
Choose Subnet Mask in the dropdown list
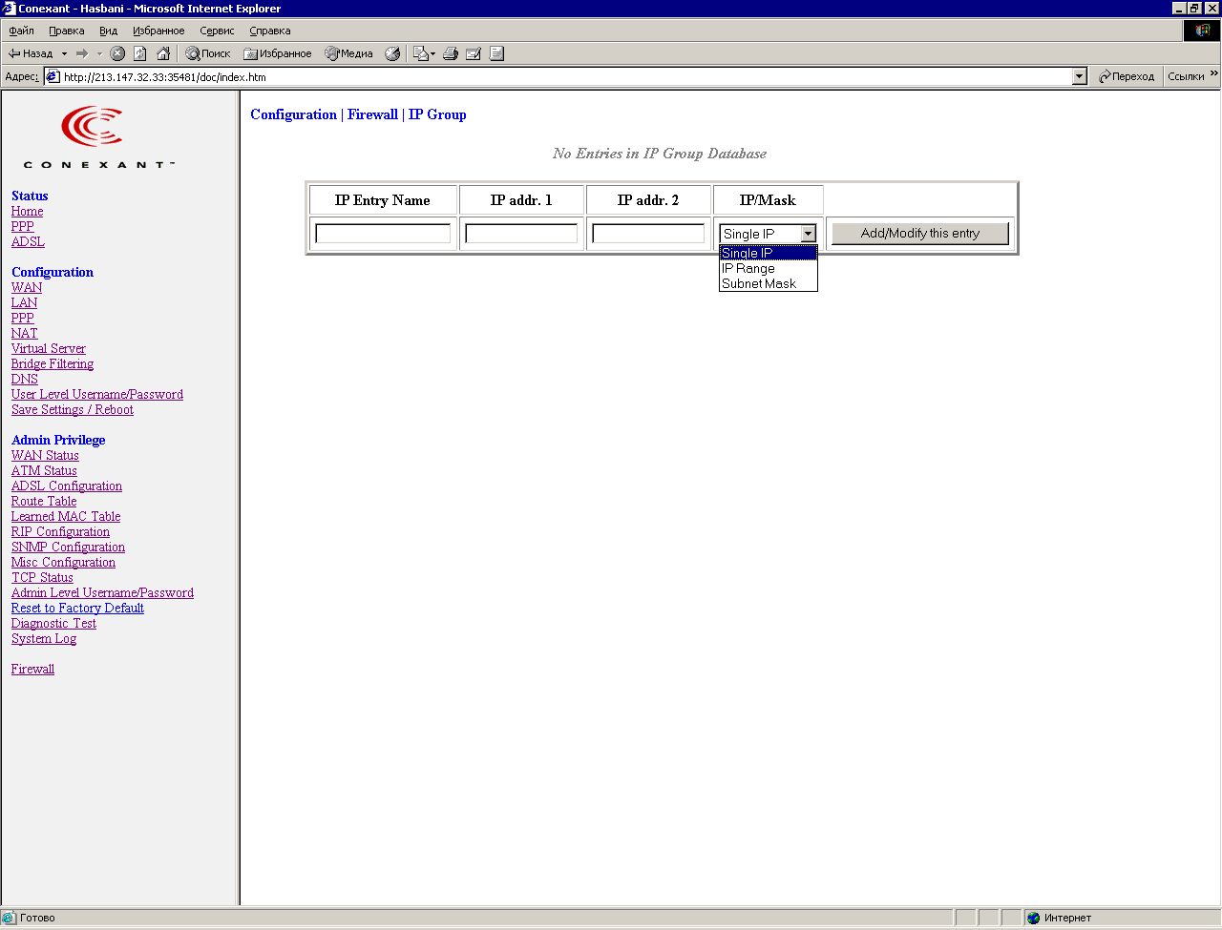pyautogui.click(x=769, y=283)
